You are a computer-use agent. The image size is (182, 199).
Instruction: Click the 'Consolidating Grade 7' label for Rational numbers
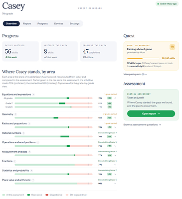pos(107,133)
